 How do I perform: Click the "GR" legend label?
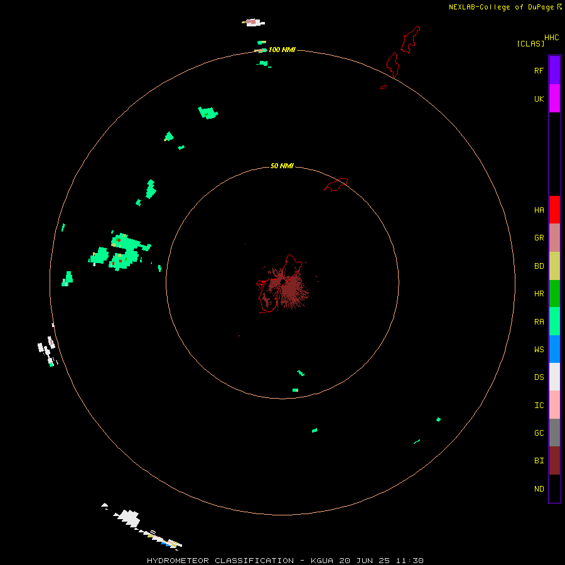[x=539, y=238]
